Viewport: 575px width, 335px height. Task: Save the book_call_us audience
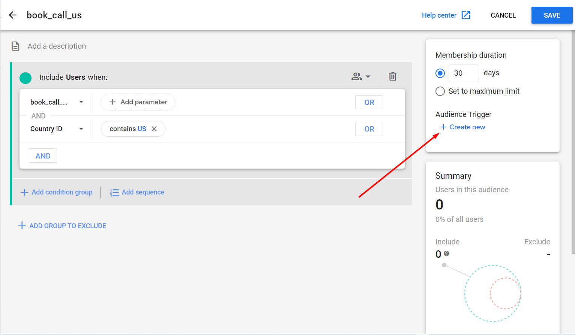pos(552,15)
